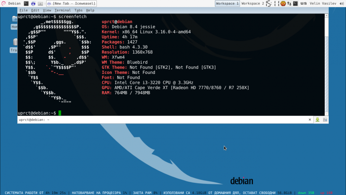Open the File menu
Viewport: 346px width, 195px height.
24,10
